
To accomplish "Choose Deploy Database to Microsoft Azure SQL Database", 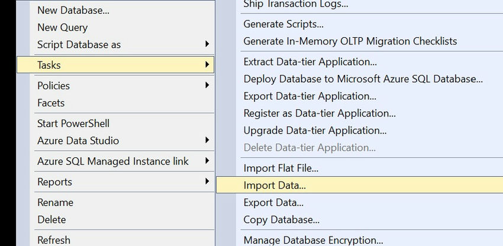I will pyautogui.click(x=363, y=79).
